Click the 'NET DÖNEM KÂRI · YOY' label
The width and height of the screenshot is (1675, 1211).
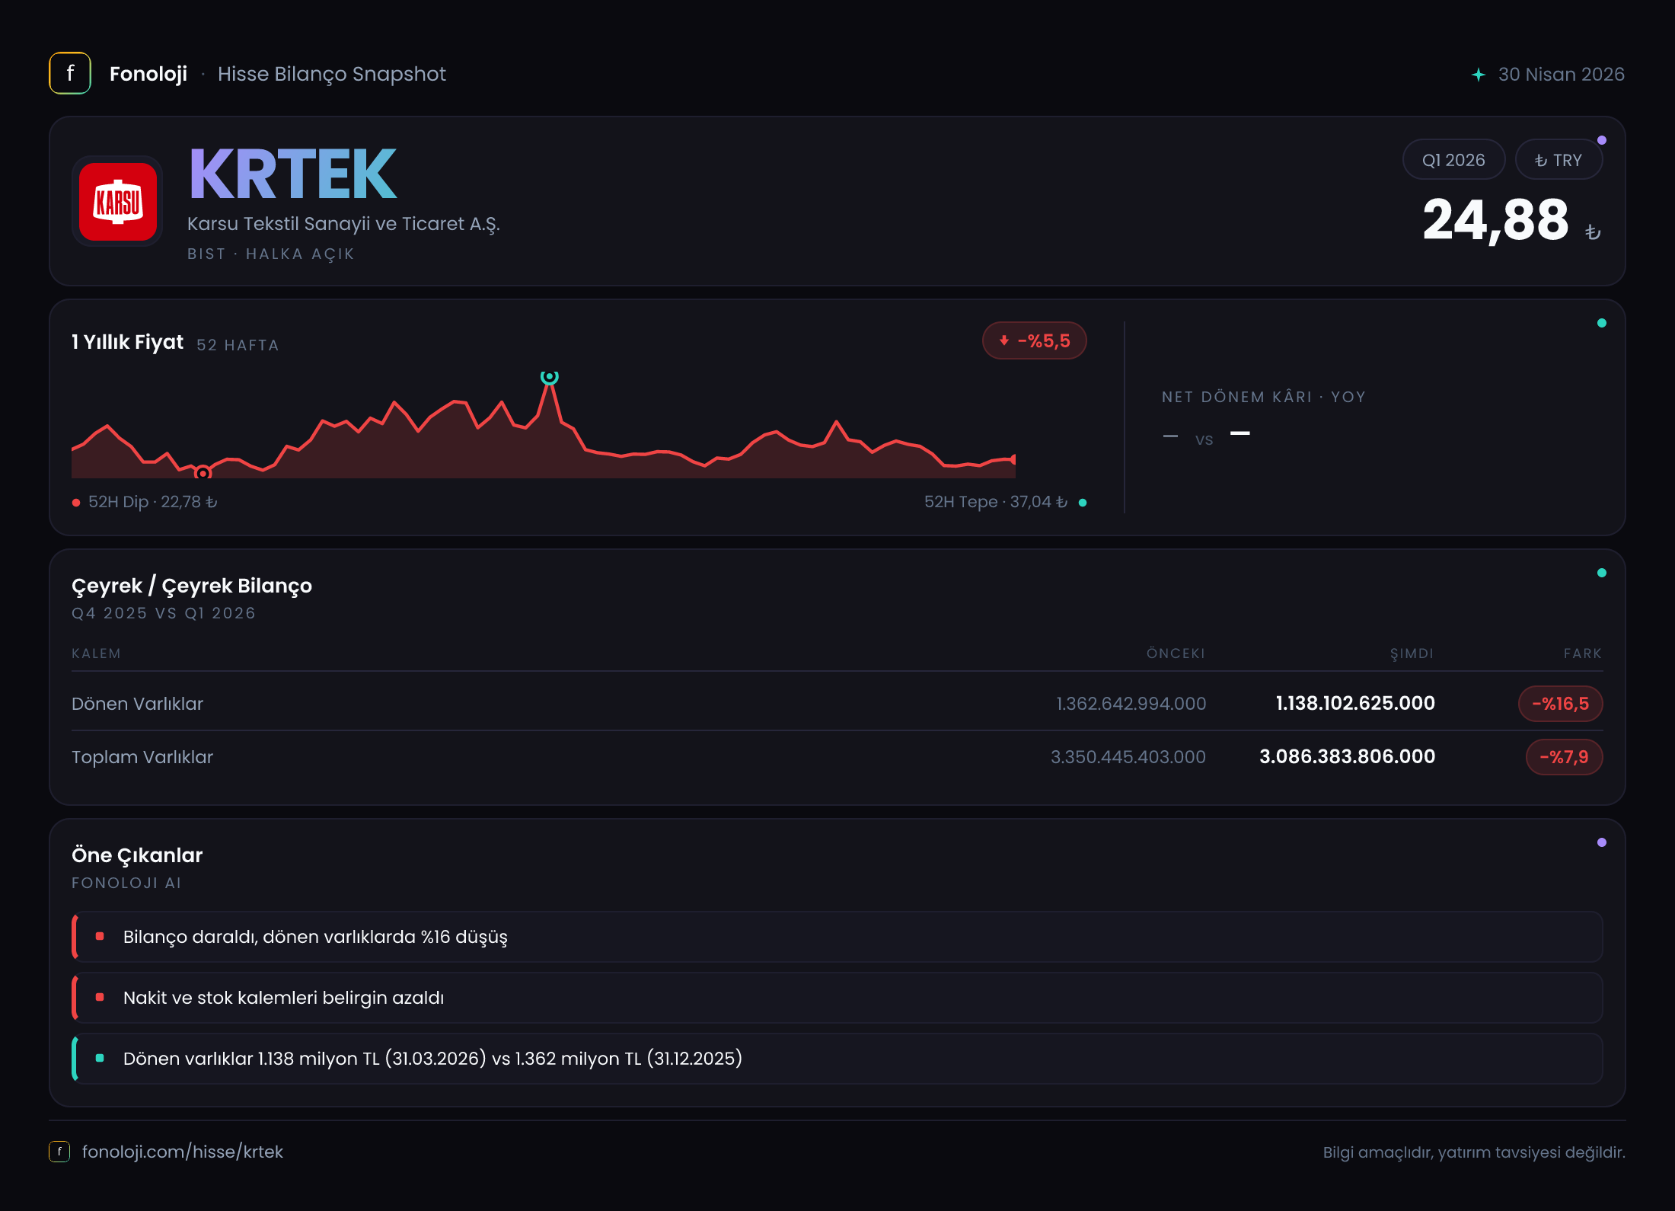(1264, 397)
